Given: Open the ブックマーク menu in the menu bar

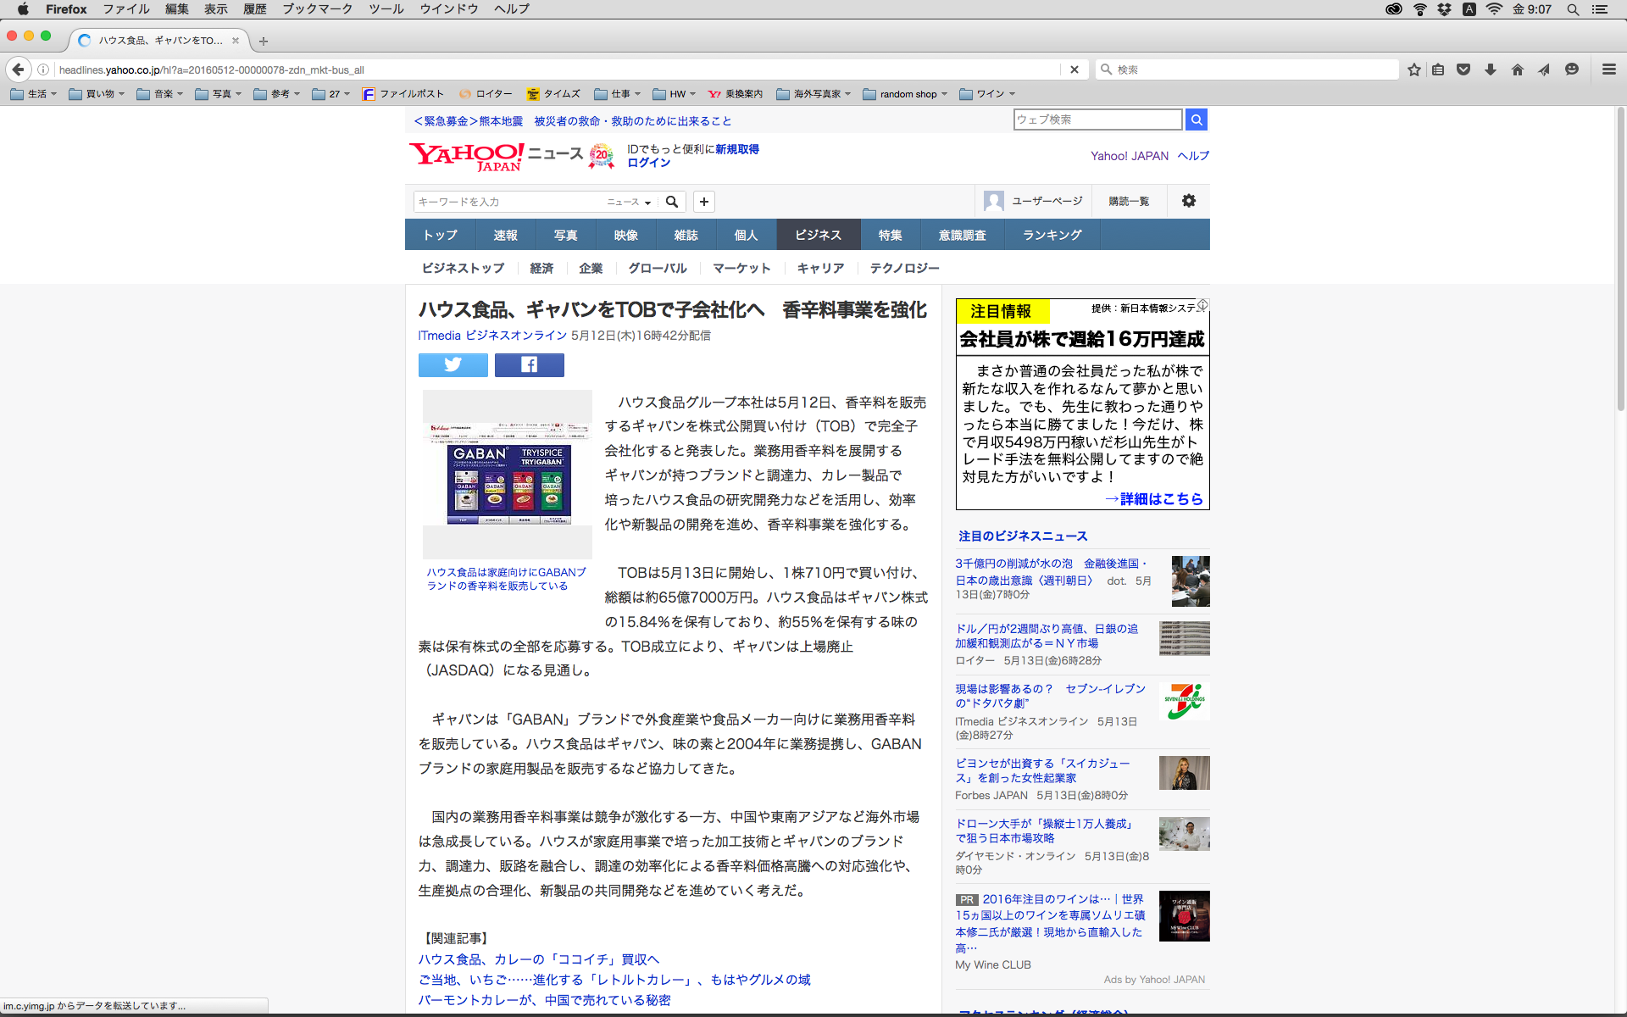Looking at the screenshot, I should click(317, 9).
